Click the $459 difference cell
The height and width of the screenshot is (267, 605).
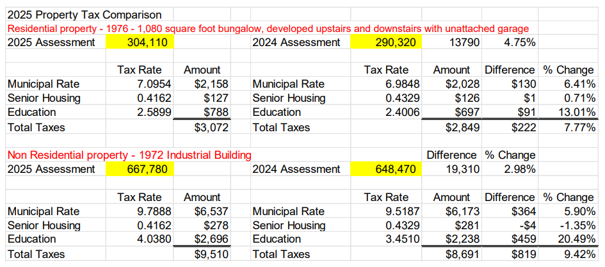pos(522,239)
